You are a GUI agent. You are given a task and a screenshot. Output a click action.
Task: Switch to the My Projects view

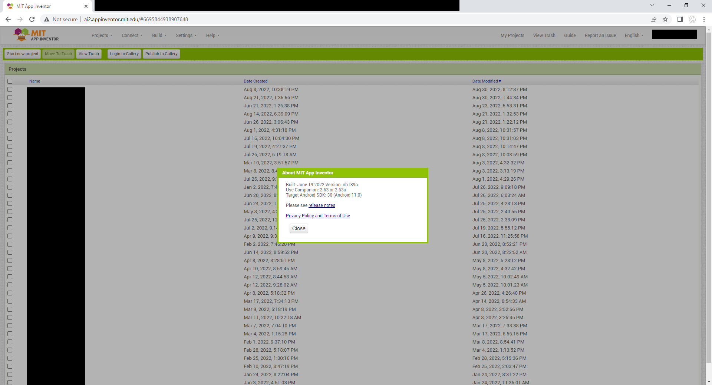coord(512,35)
